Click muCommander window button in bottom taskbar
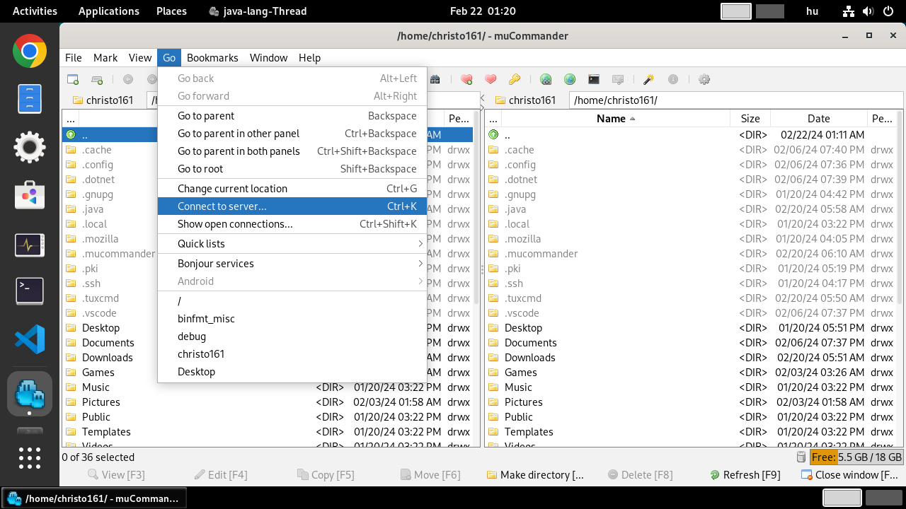906x509 pixels. point(94,498)
